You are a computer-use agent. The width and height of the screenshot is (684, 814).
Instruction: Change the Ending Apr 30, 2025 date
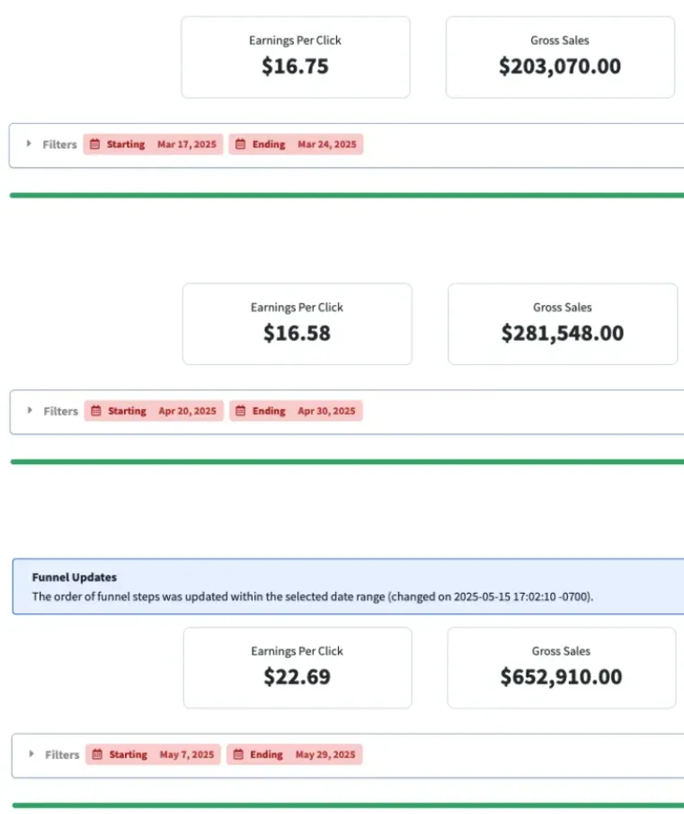point(296,411)
